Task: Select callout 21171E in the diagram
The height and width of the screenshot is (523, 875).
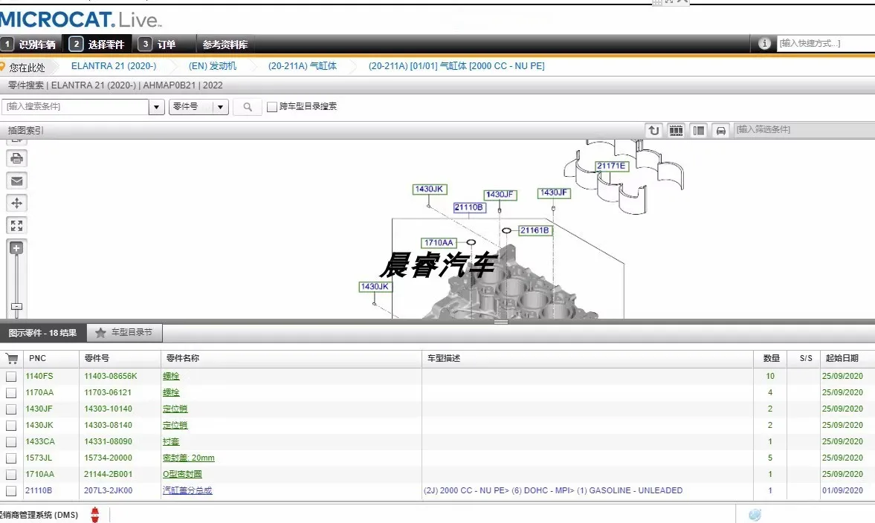Action: 612,166
